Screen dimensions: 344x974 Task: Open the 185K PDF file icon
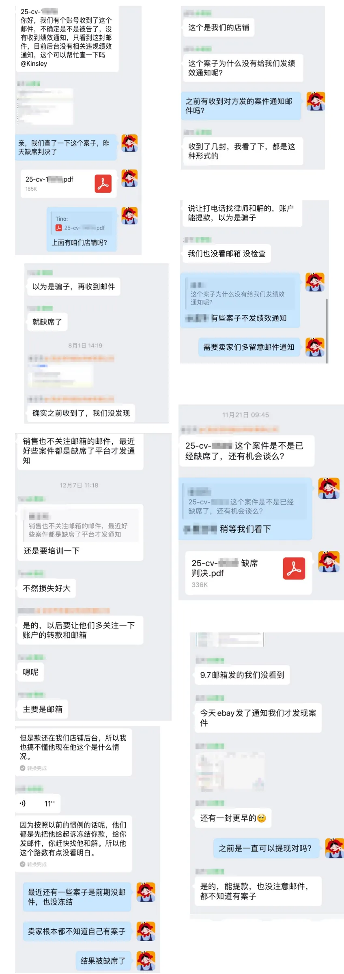[x=103, y=184]
